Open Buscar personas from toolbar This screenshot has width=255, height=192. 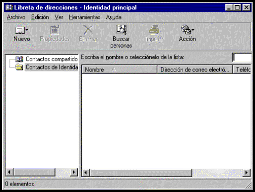[x=121, y=37]
